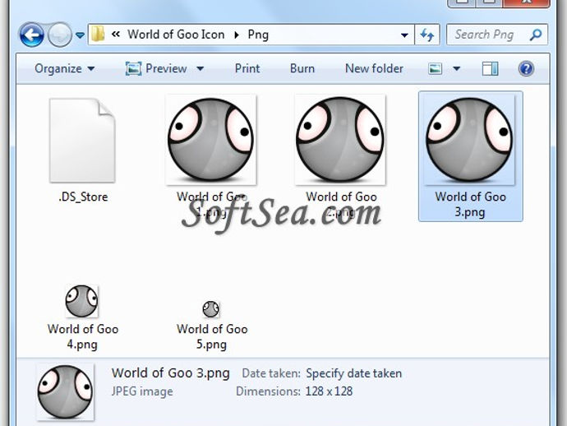Click the World of Goo 4.png label
This screenshot has height=426, width=567.
[83, 336]
